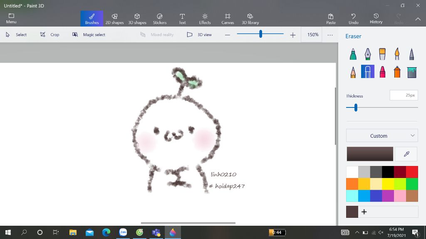Zoom out with the minus button
This screenshot has width=426, height=239.
point(228,35)
